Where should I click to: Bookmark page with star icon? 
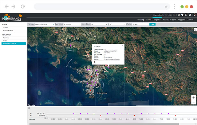click(x=166, y=6)
